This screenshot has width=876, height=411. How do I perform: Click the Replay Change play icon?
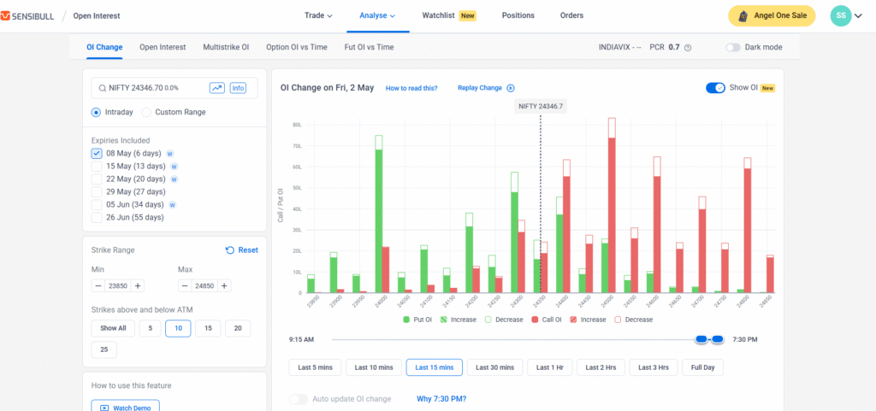tap(511, 88)
